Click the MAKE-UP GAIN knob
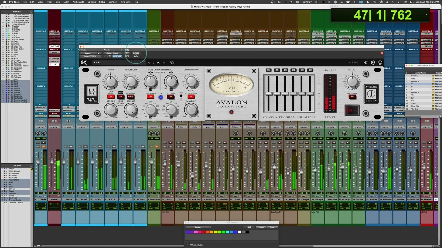Viewport: 442px width, 248px height. (x=191, y=110)
